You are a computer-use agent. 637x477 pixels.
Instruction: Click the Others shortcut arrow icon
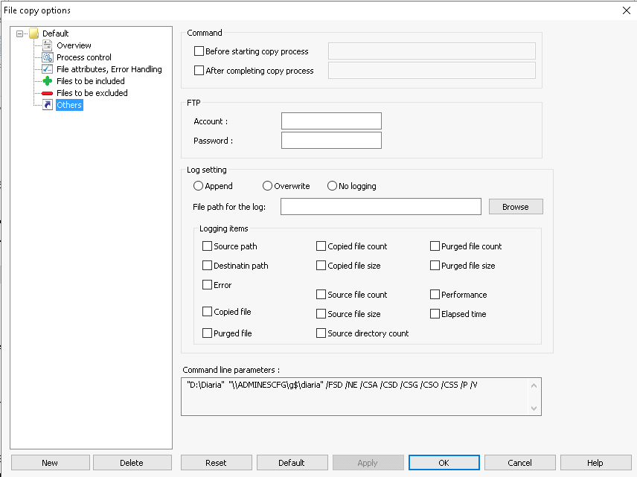click(x=48, y=105)
